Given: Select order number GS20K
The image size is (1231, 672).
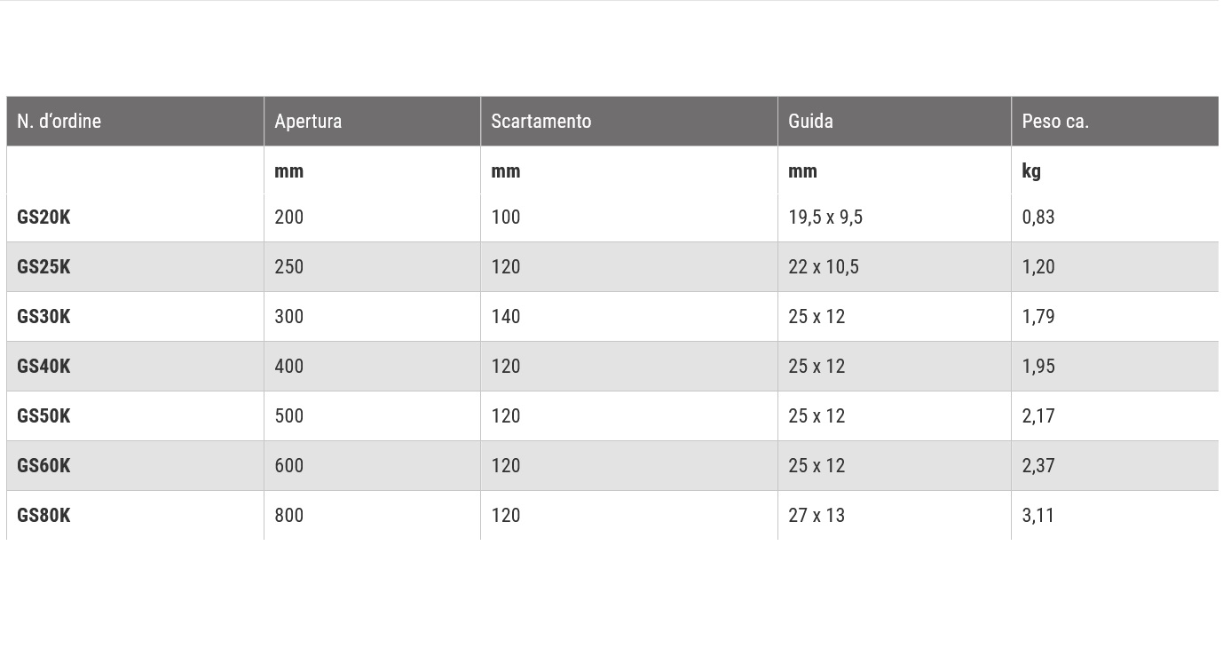Looking at the screenshot, I should (x=43, y=217).
